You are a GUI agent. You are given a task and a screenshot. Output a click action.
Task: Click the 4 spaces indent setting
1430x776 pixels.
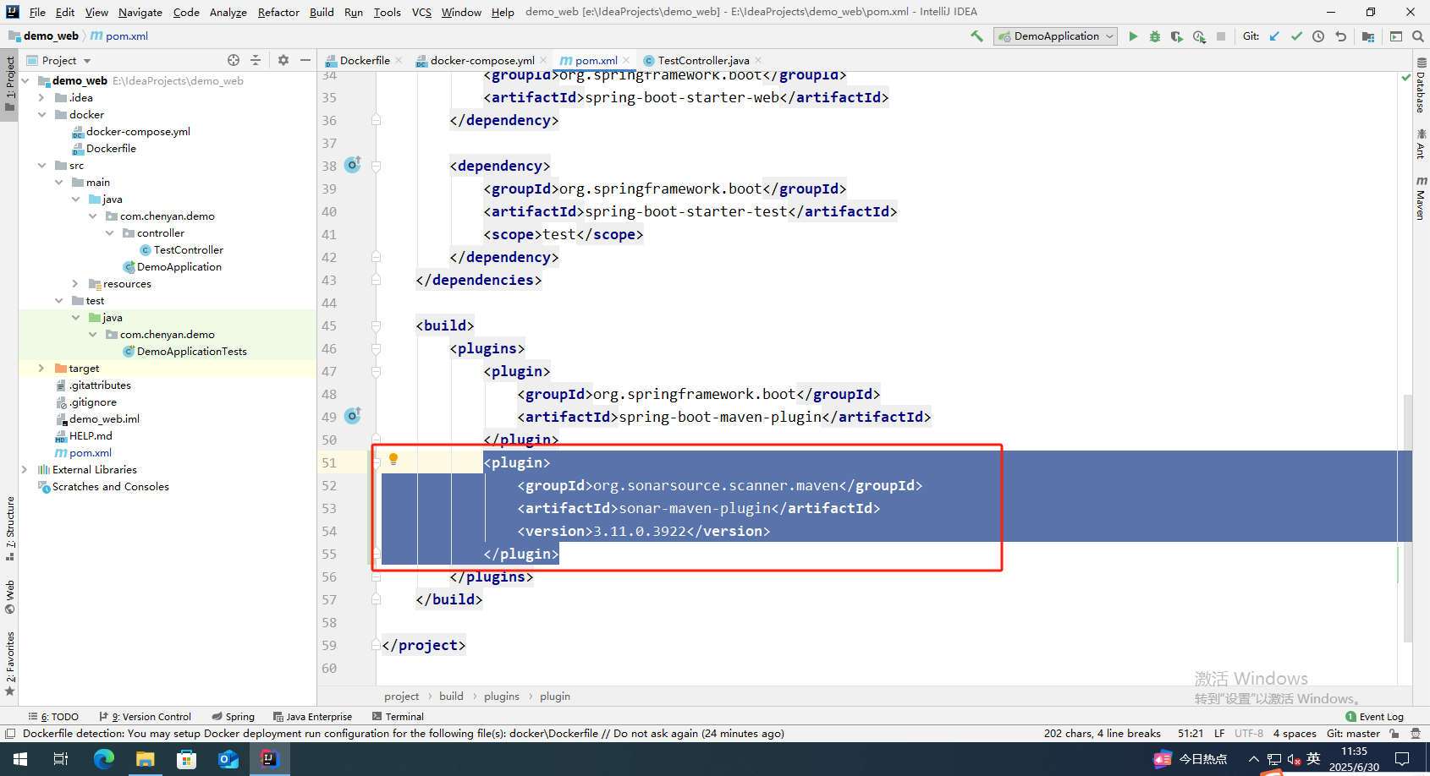[1295, 734]
